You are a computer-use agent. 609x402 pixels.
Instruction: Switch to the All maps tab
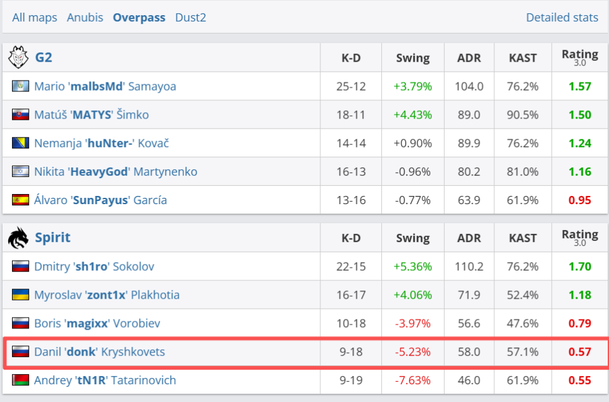pyautogui.click(x=34, y=18)
